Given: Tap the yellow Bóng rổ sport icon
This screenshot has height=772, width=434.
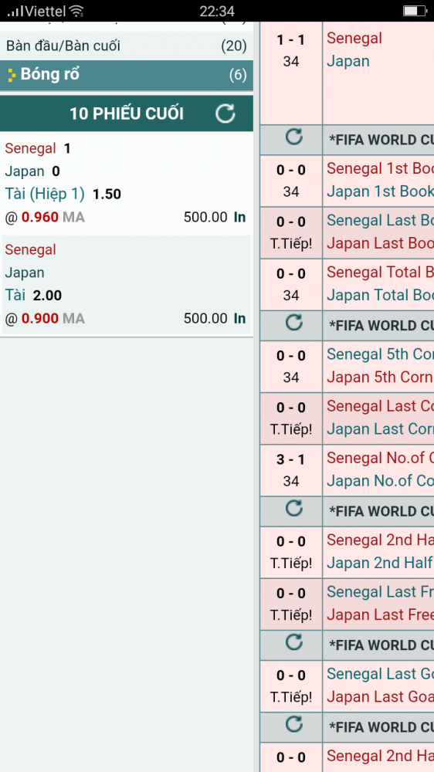Looking at the screenshot, I should (12, 76).
